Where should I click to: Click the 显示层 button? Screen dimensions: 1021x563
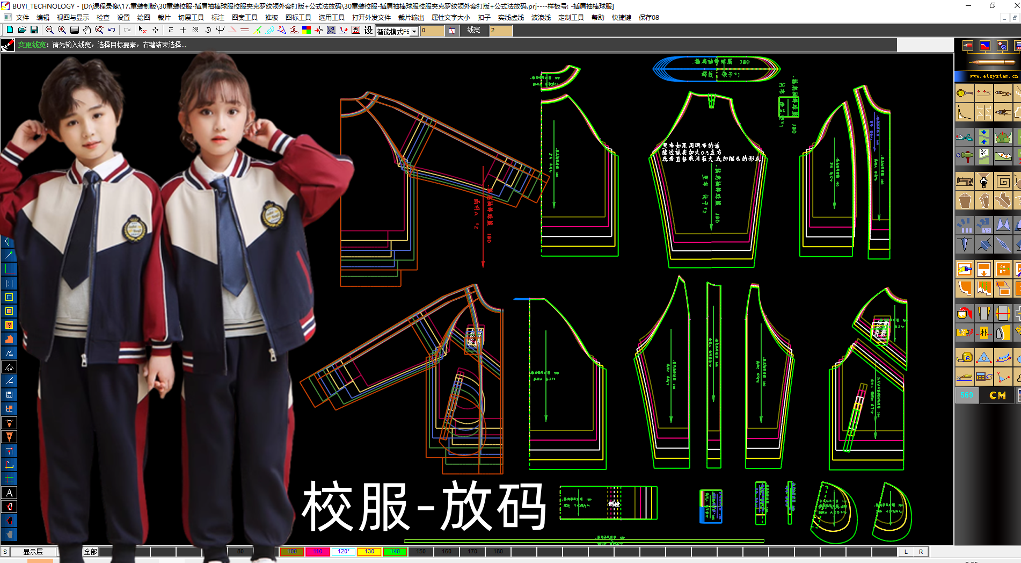33,552
